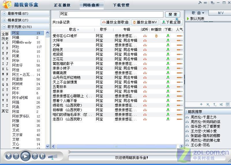Preview song 大海 with headphone icon

click(x=145, y=45)
